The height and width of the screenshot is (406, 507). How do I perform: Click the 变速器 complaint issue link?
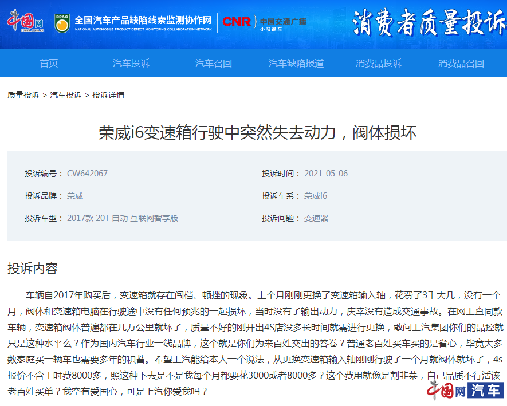[316, 218]
